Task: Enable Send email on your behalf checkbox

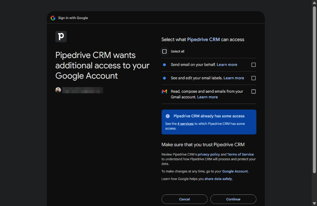Action: 253,65
